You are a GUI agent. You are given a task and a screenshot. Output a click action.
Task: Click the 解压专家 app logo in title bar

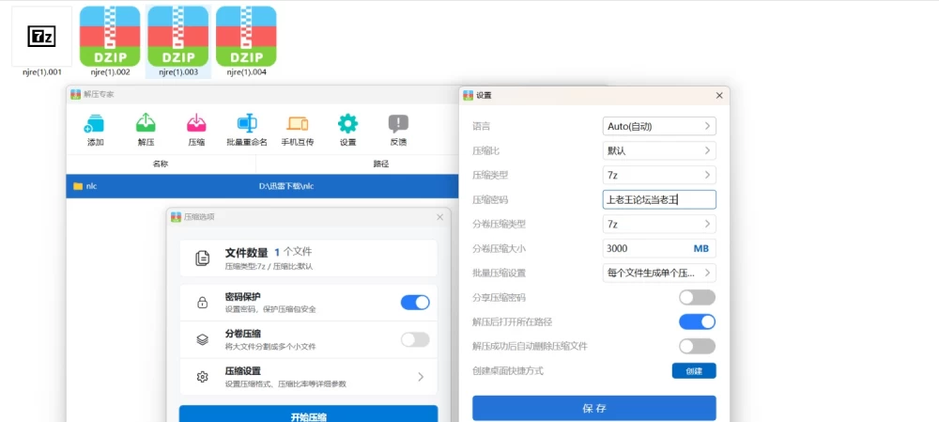(x=75, y=94)
